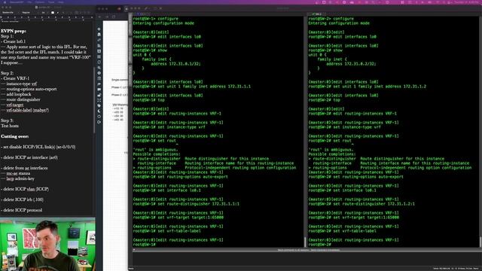The image size is (482, 271).
Task: Click 'routing-options auto-export' in the notes
Action: coord(32,89)
